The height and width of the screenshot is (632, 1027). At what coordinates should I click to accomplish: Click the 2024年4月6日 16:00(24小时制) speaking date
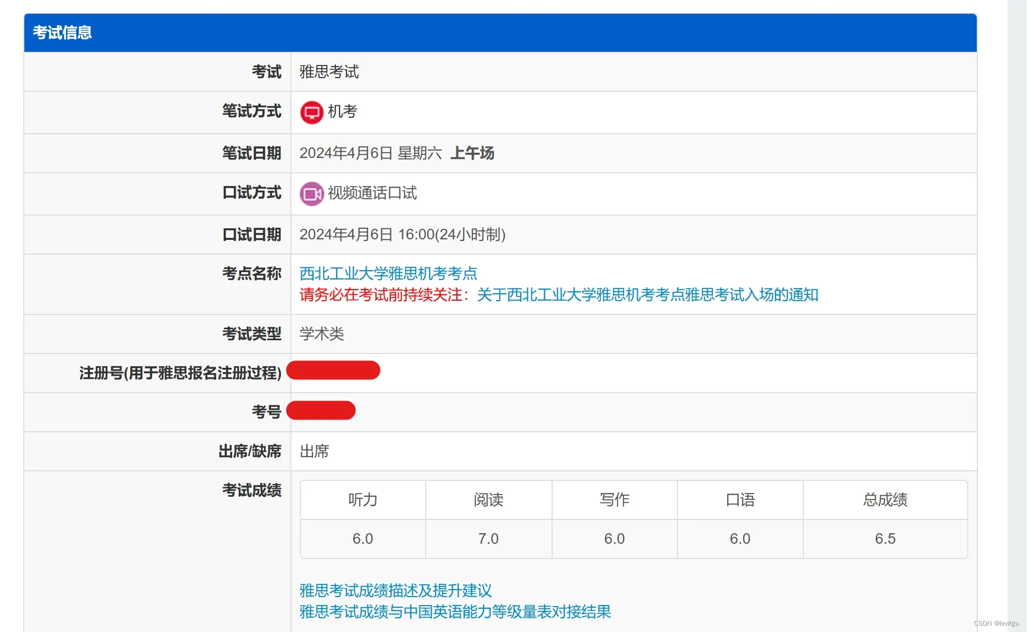pos(402,235)
